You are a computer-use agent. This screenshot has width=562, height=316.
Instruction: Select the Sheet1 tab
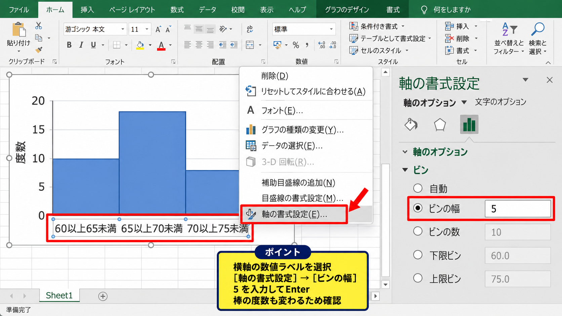pos(59,296)
